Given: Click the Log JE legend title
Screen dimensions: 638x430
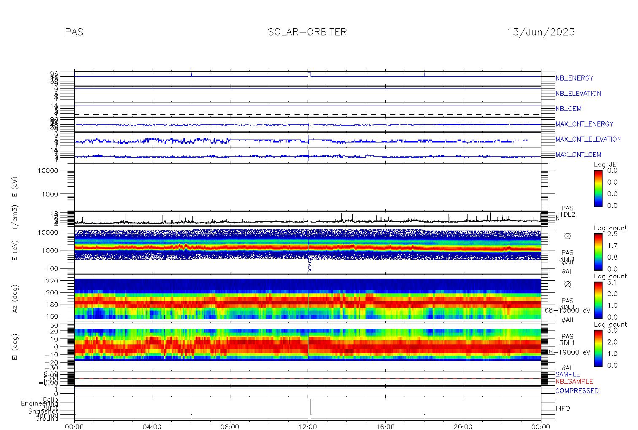Looking at the screenshot, I should [606, 165].
